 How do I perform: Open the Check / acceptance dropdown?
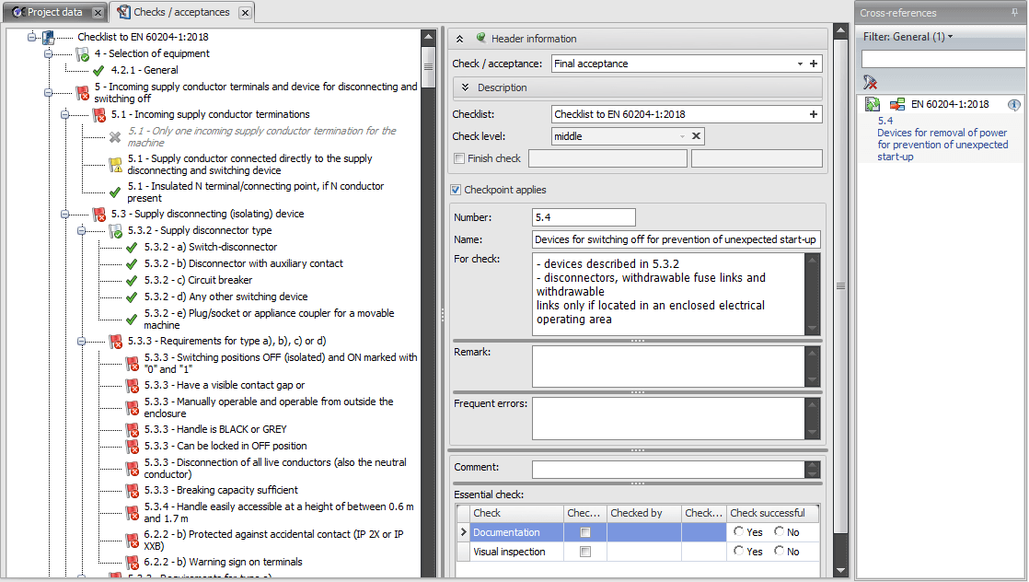(800, 64)
